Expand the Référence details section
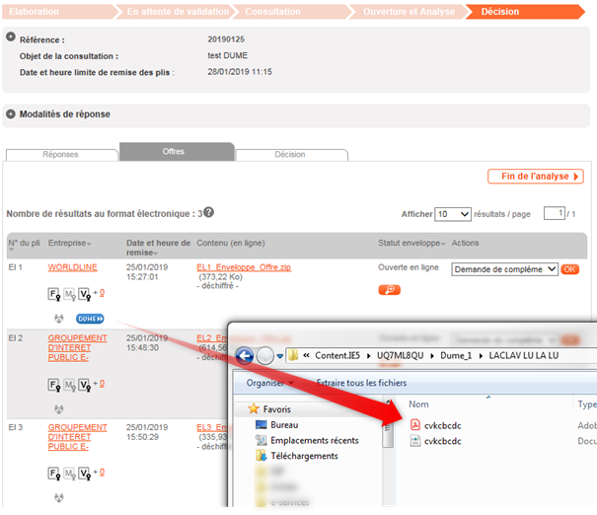 [x=11, y=37]
